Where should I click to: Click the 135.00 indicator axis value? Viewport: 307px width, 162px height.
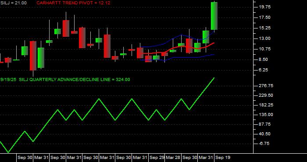point(265,115)
